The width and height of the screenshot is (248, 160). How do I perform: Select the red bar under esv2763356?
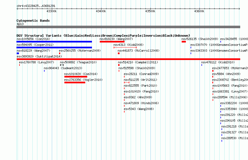[75, 82]
